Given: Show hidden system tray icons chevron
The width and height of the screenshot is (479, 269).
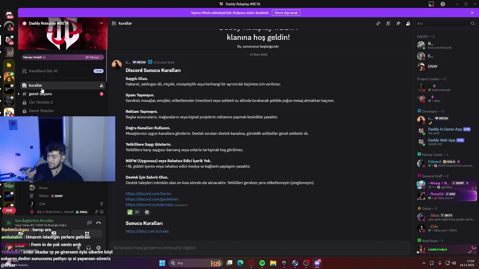Looking at the screenshot, I should click(424, 263).
